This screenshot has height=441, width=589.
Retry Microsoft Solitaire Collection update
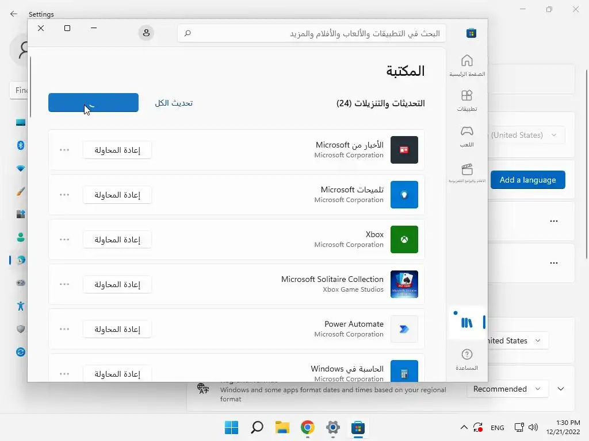[117, 284]
